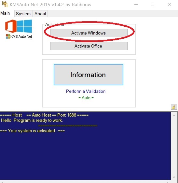The height and width of the screenshot is (183, 178).
Task: Close the KMSAuto Net window
Action: pos(170,5)
